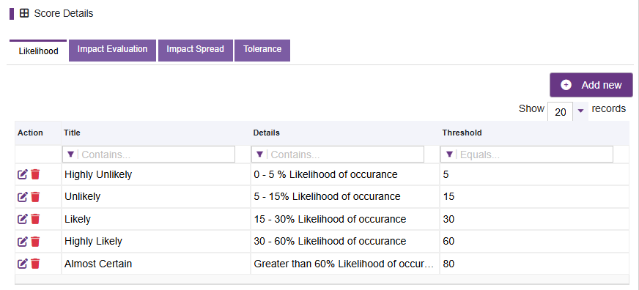Open filter options for Title column
This screenshot has width=639, height=290.
point(70,155)
